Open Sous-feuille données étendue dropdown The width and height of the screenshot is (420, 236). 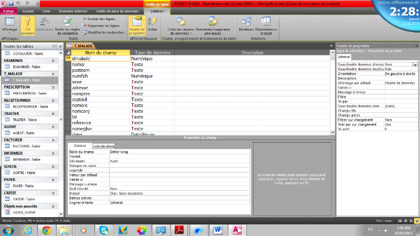click(x=415, y=64)
